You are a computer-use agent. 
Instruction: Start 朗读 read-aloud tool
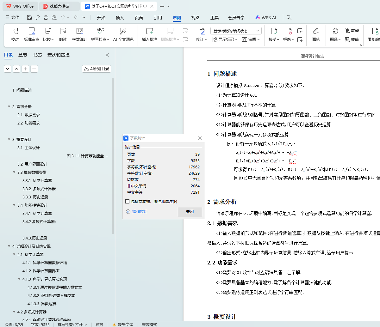(63, 34)
